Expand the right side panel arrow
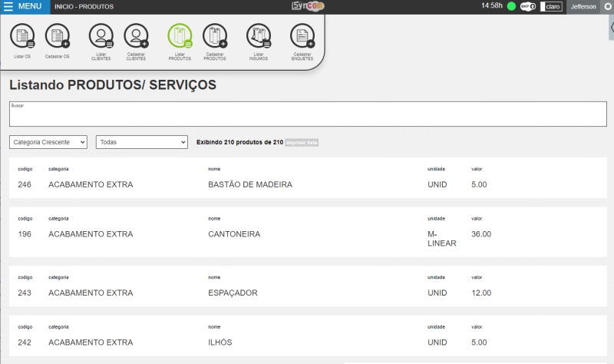 [x=611, y=28]
